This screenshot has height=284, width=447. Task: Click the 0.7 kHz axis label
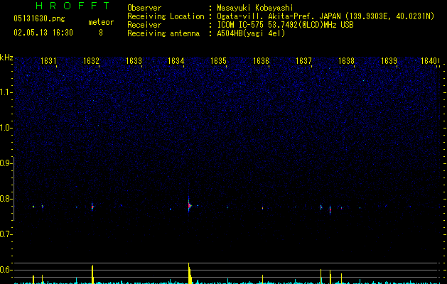click(x=5, y=234)
